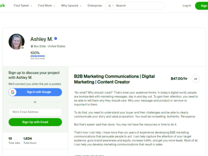The image size is (208, 156).
Task: Expand the Why Upwork menu
Action: [71, 6]
